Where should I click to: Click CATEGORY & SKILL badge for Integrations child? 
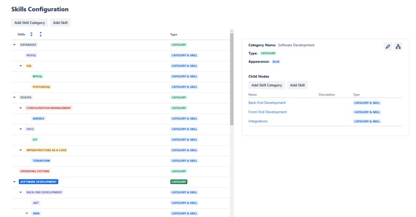[367, 121]
